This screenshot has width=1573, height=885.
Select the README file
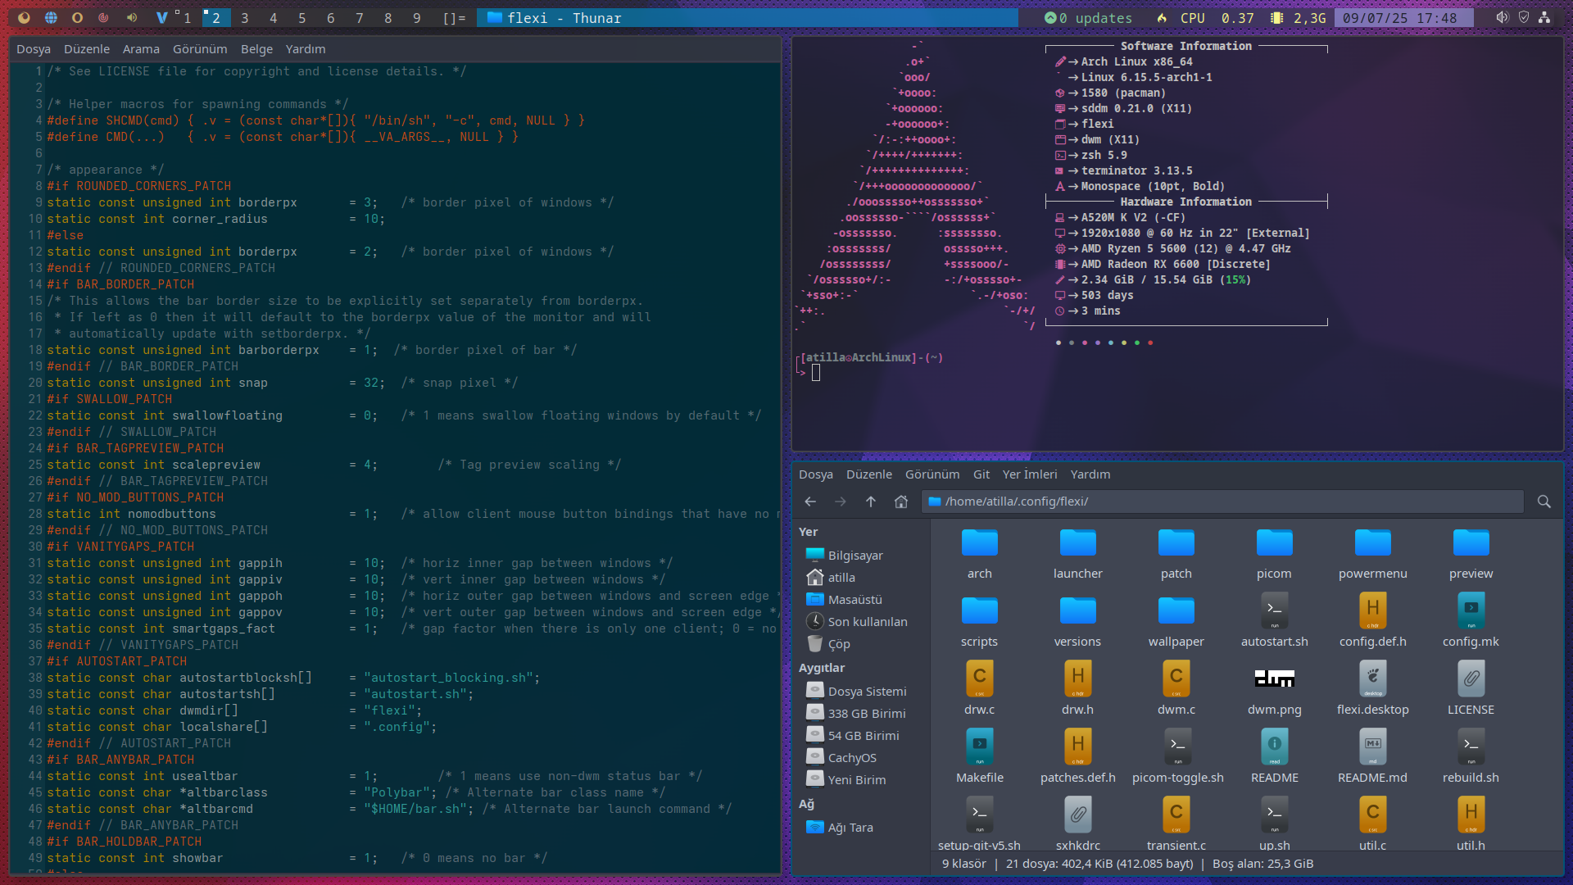click(1275, 758)
